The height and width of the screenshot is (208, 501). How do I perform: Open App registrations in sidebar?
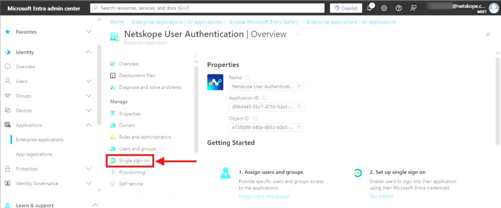(x=34, y=154)
